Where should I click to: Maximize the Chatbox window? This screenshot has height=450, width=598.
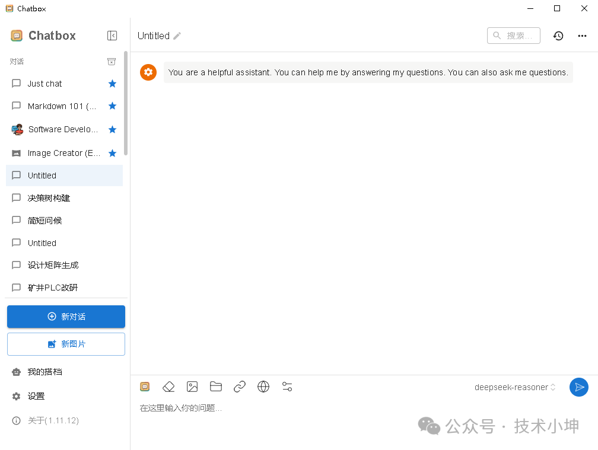[x=557, y=8]
